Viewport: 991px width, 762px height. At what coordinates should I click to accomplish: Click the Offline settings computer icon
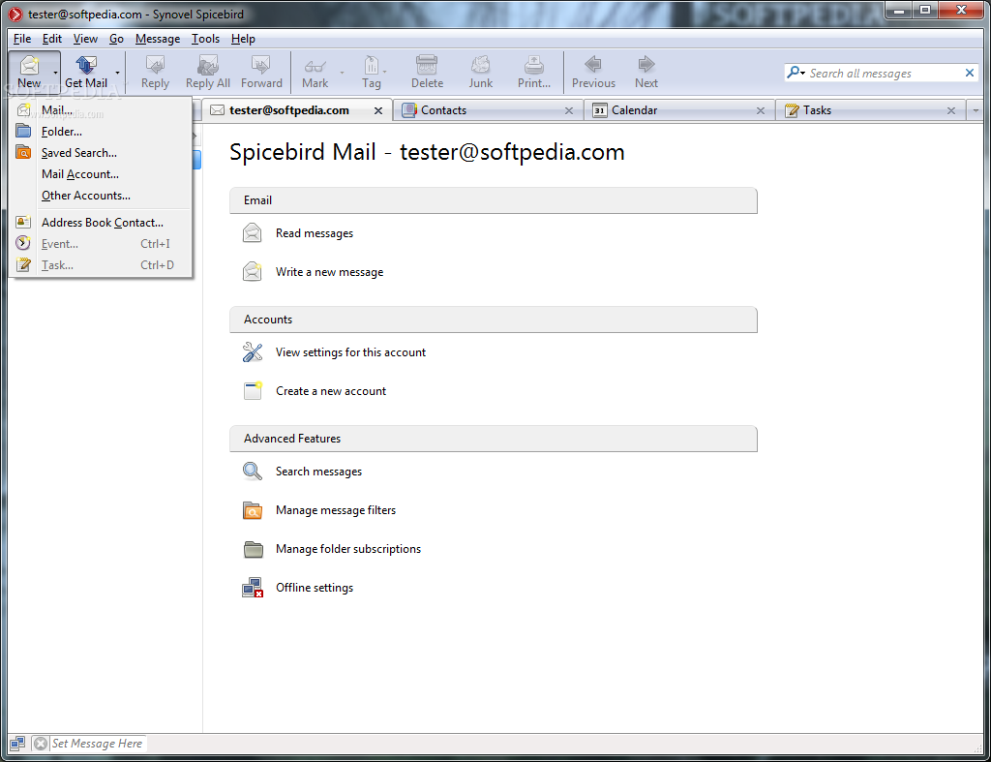(x=253, y=588)
